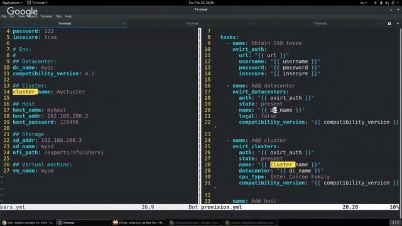Open the keyboard language selector
402x226 pixels.
364,3
